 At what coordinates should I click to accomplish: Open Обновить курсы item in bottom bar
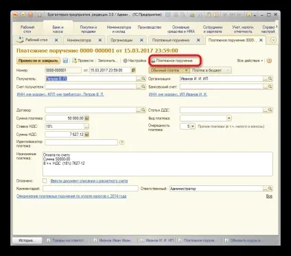pyautogui.click(x=244, y=240)
